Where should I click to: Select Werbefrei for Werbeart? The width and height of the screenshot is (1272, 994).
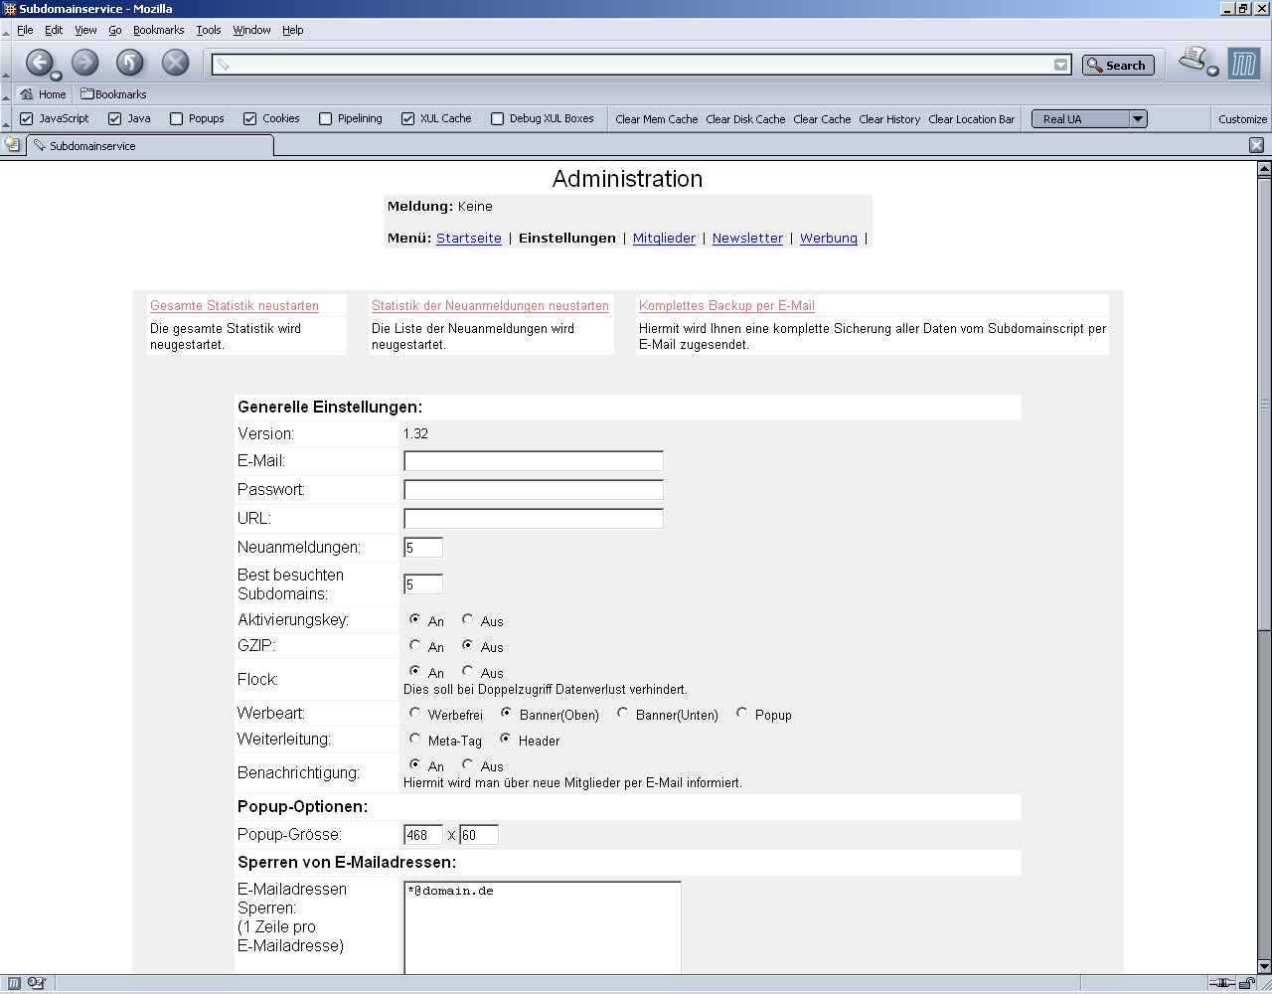(x=414, y=713)
